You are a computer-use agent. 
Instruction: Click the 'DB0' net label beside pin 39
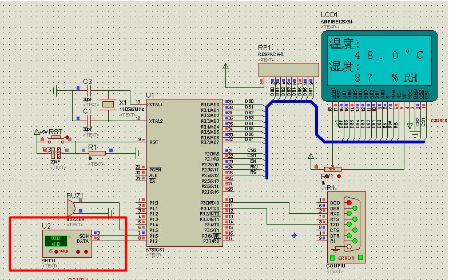(249, 101)
